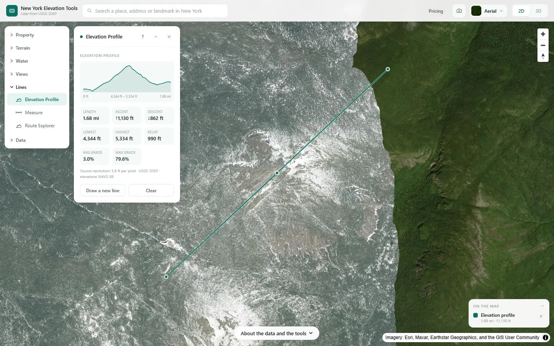
Task: Zoom out on the map
Action: tap(543, 45)
